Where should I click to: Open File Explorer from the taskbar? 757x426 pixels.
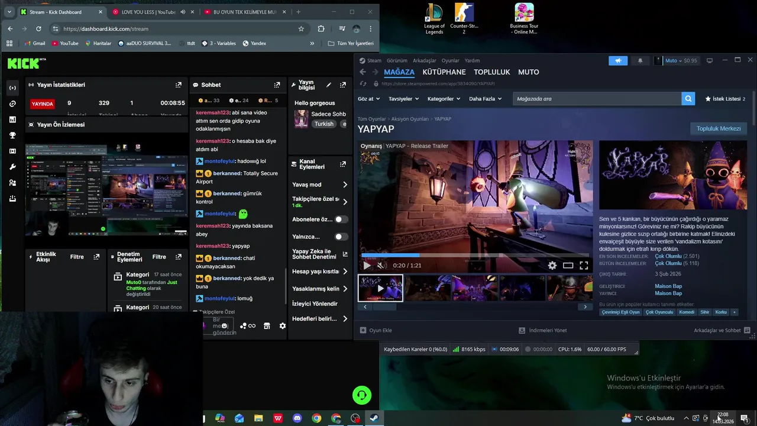(x=258, y=418)
